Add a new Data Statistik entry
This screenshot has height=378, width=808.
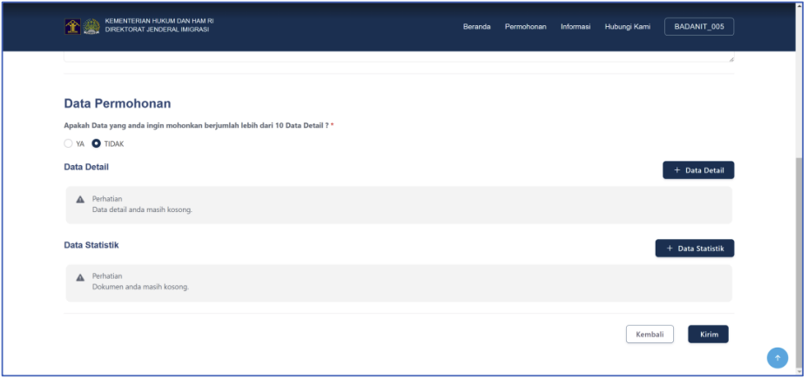pos(694,249)
